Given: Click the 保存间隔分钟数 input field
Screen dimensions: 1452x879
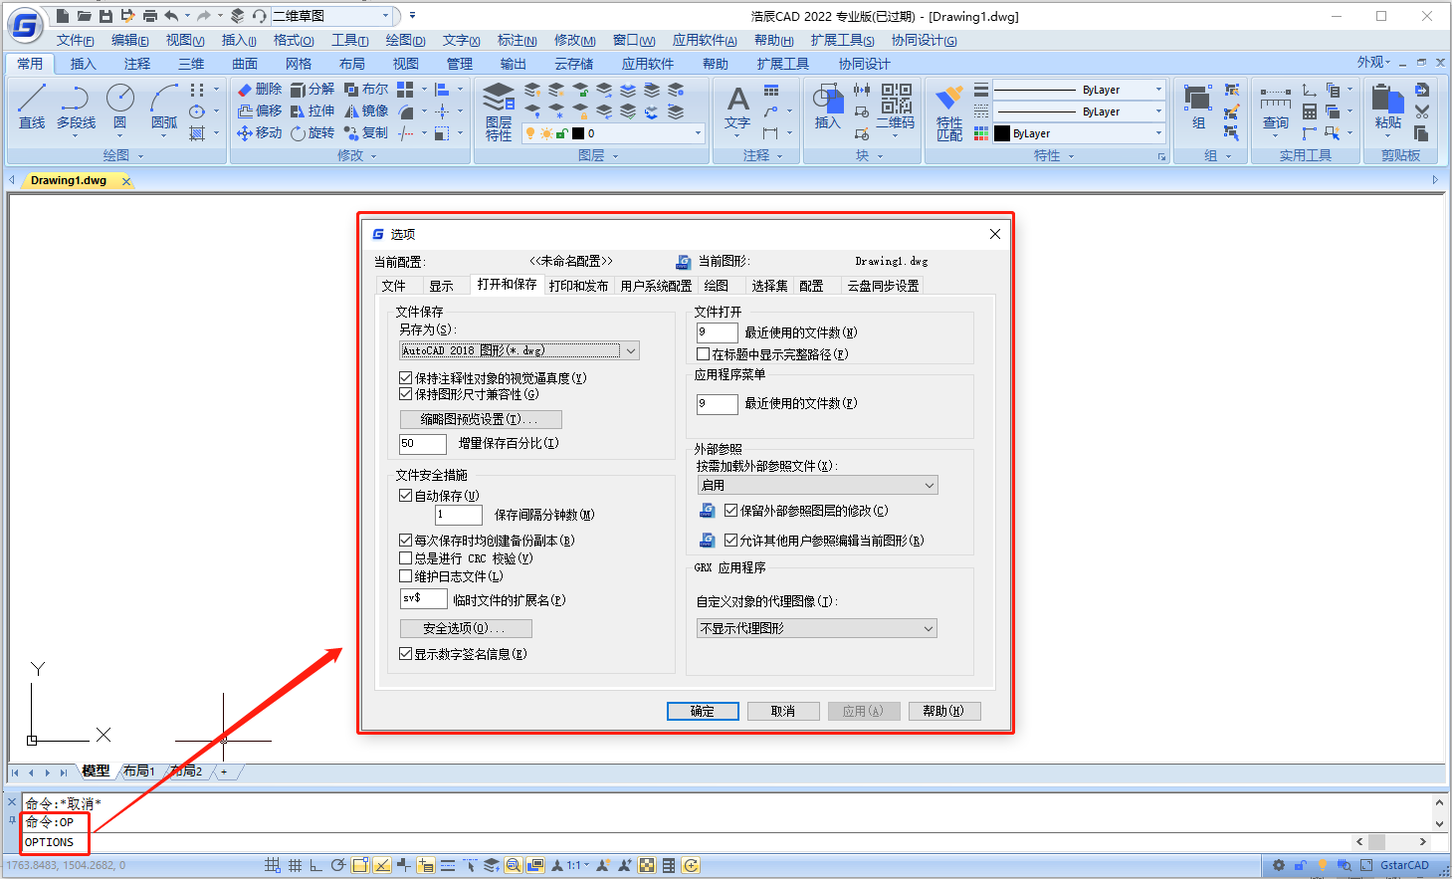Looking at the screenshot, I should coord(459,515).
